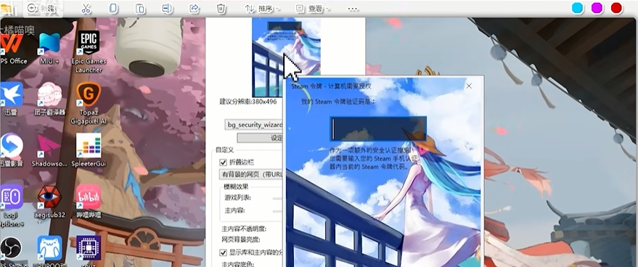This screenshot has height=267, width=638.
Task: Open the blue cat-face app desktop icon
Action: (49, 252)
